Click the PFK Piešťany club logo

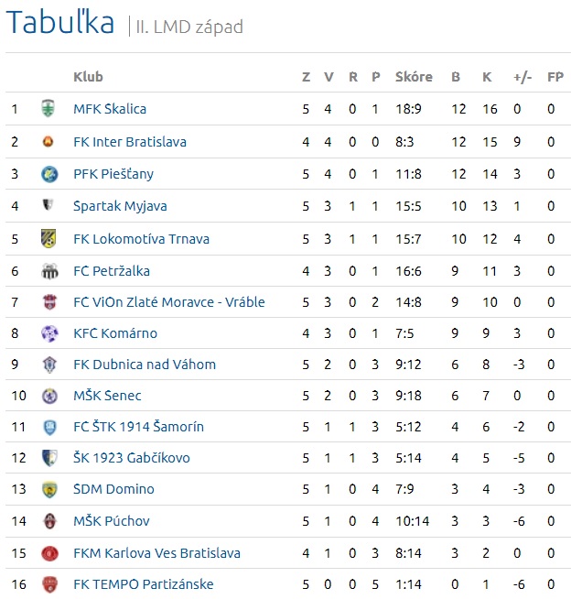point(48,174)
